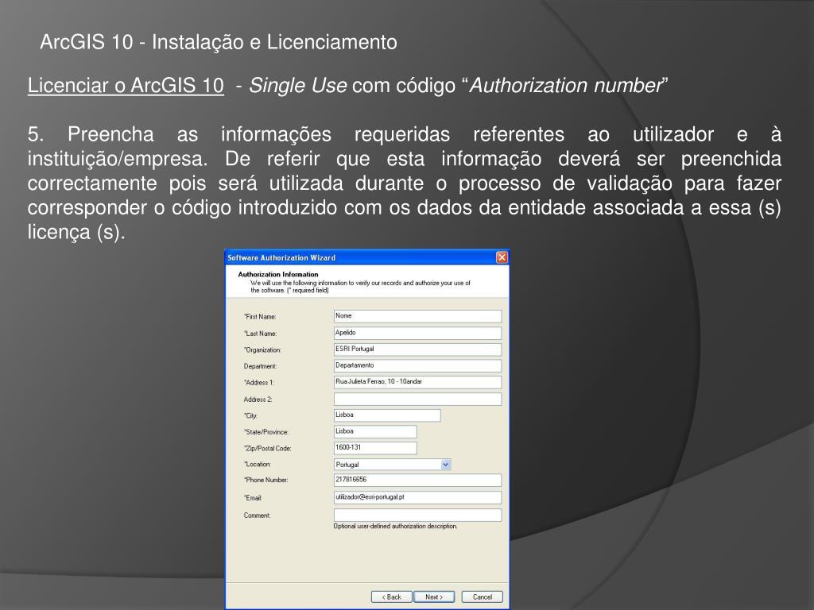814x610 pixels.
Task: Cancel the authorization wizard
Action: click(483, 597)
